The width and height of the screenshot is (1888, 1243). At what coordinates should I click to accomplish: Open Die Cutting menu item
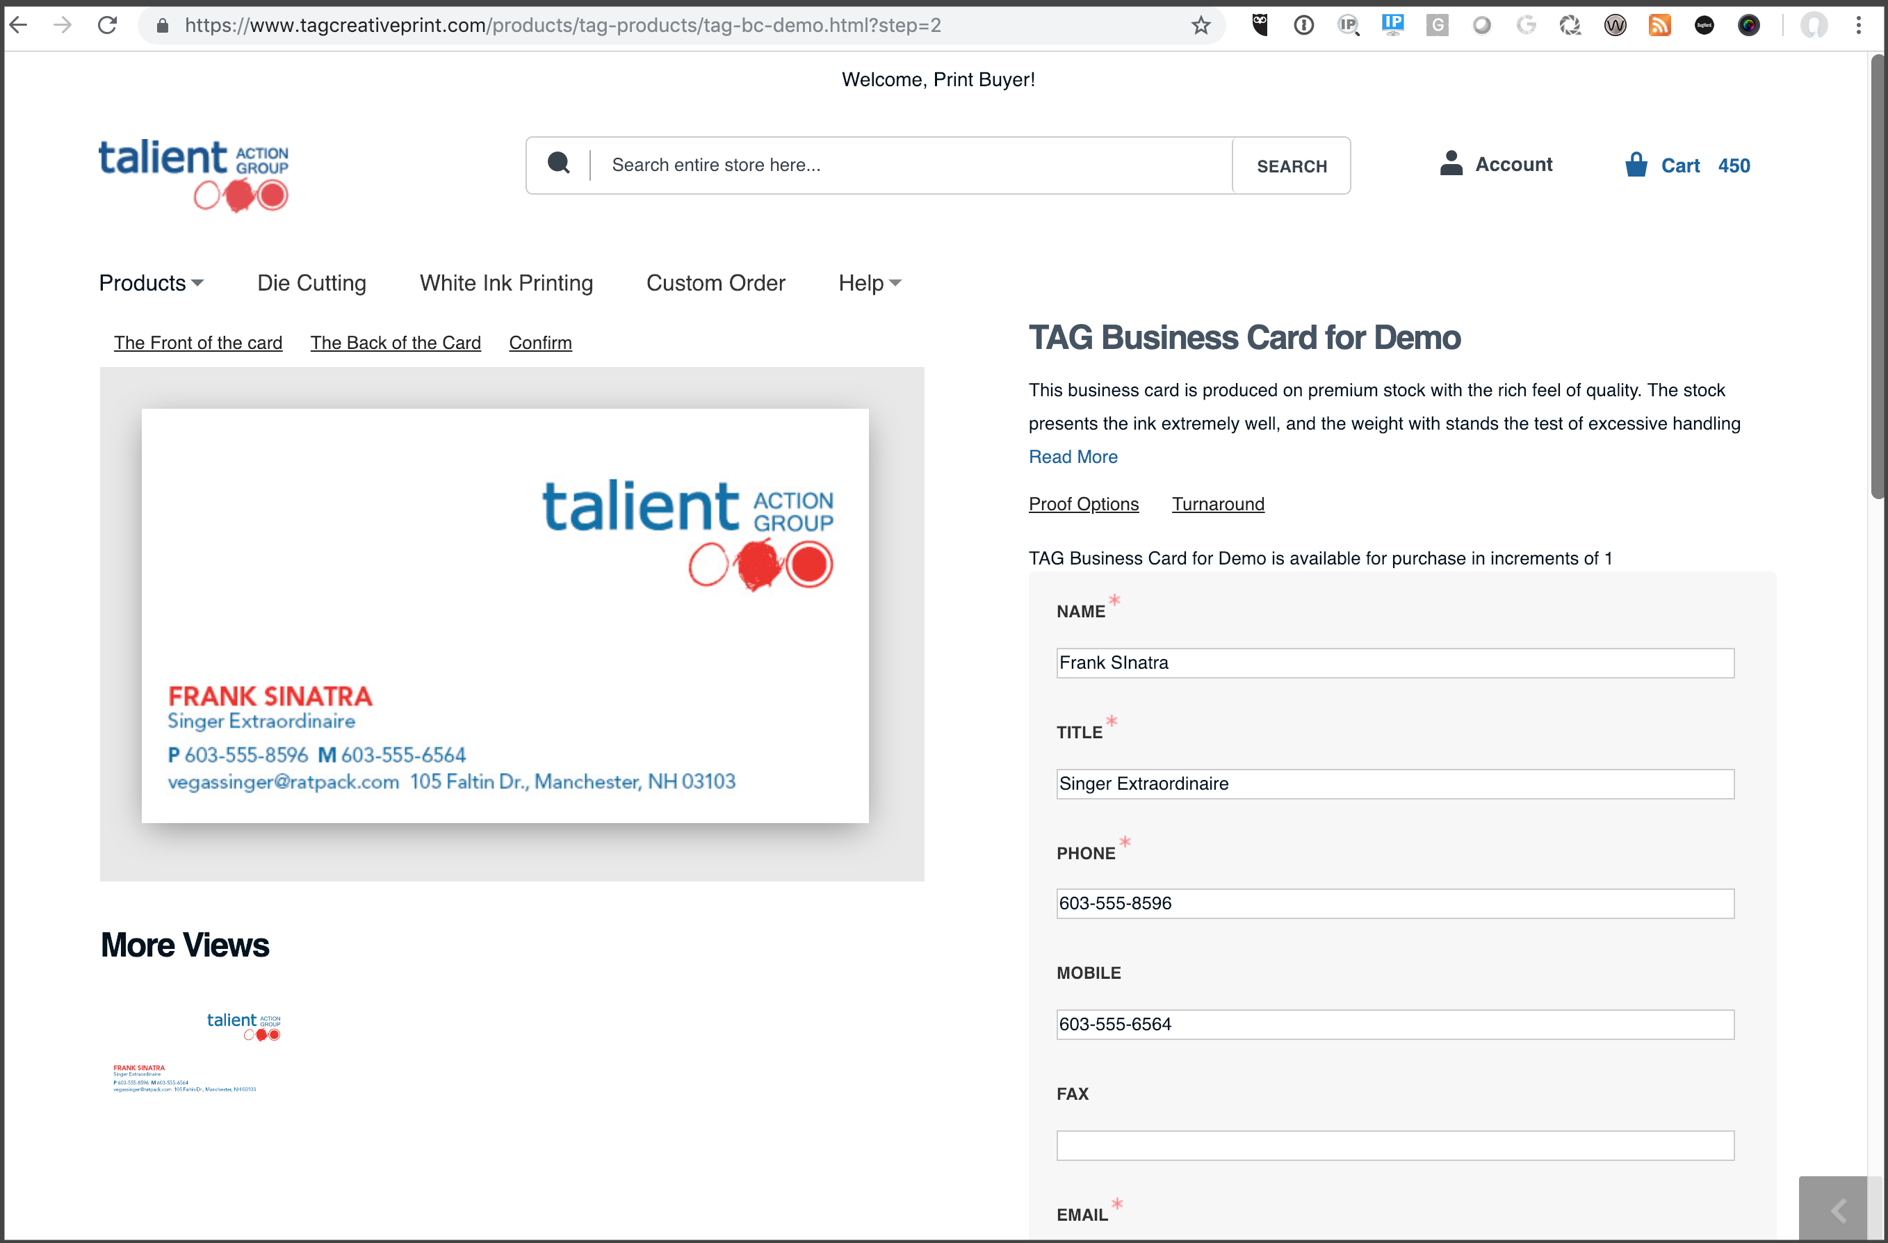pos(311,283)
